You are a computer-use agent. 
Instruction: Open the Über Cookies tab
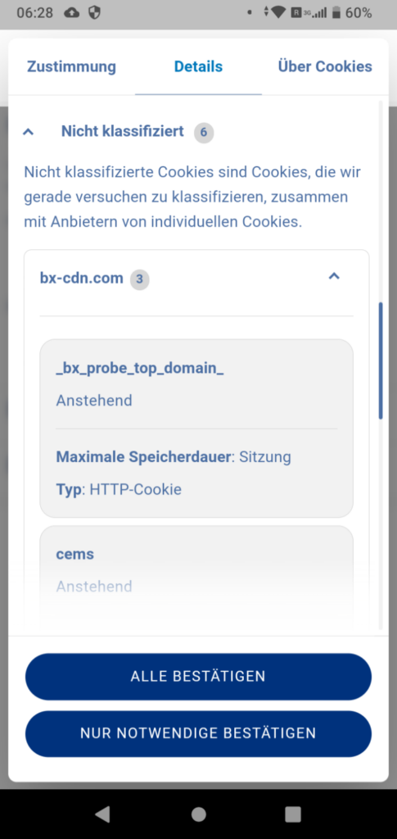325,67
